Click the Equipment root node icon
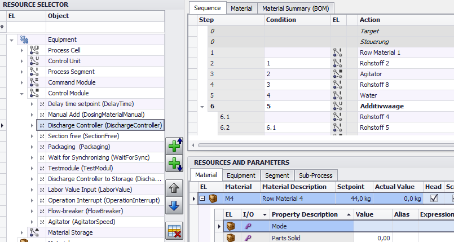Viewport: 454px width, 242px height. pyautogui.click(x=24, y=39)
